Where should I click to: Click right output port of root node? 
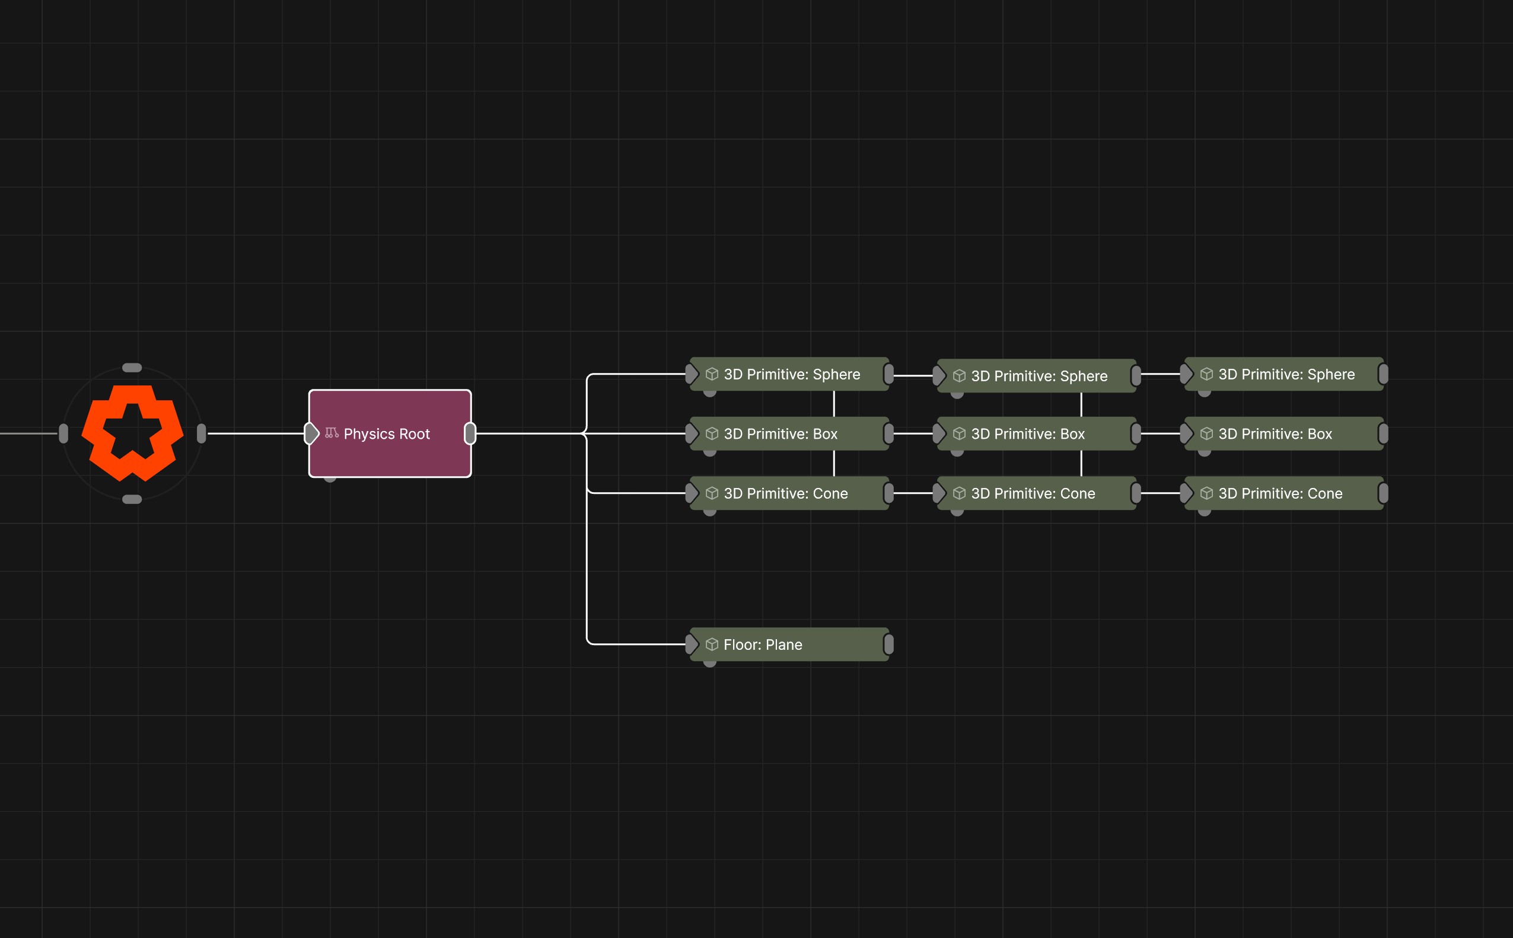coord(201,433)
